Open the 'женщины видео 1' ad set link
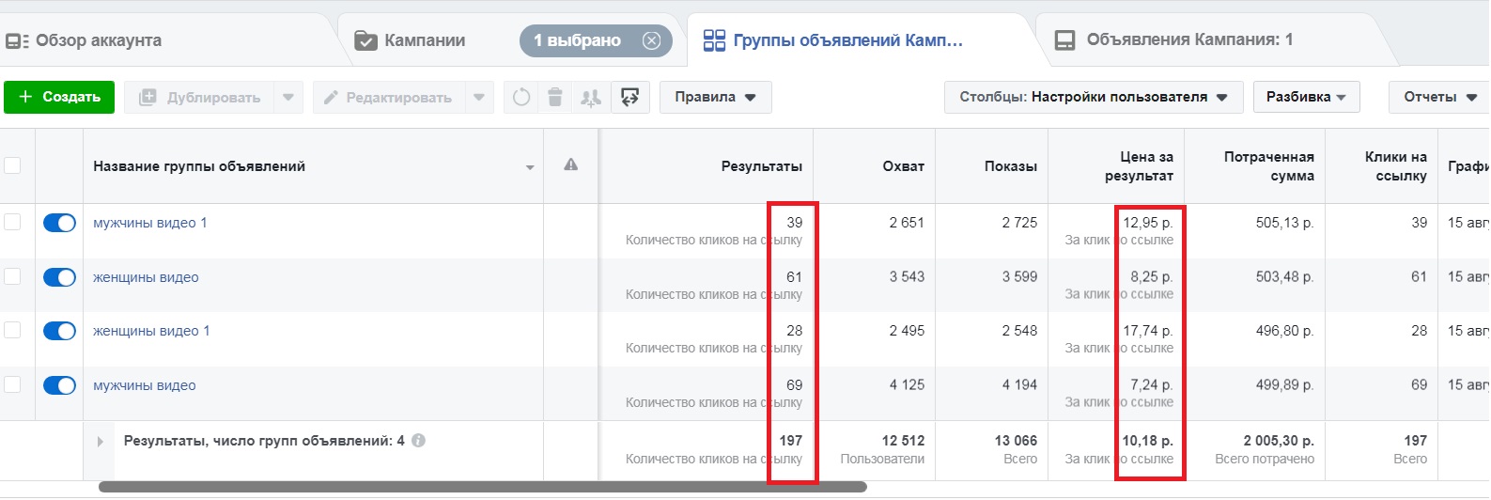The image size is (1491, 500). [151, 331]
